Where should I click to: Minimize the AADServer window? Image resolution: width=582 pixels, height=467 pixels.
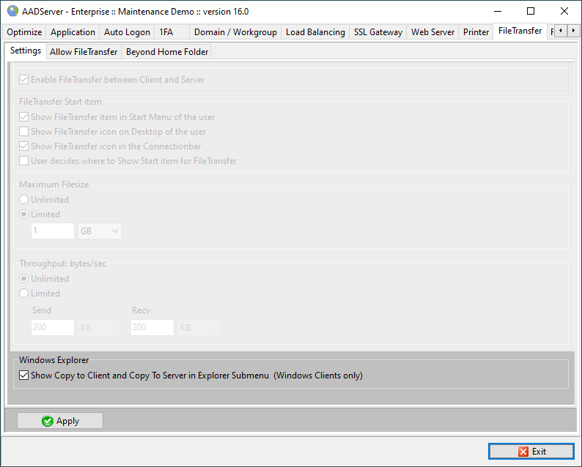point(497,11)
